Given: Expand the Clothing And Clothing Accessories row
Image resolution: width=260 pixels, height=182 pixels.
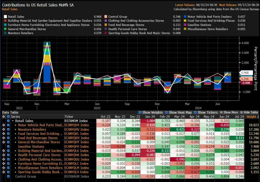Looking at the screenshot, I should 16,159.
